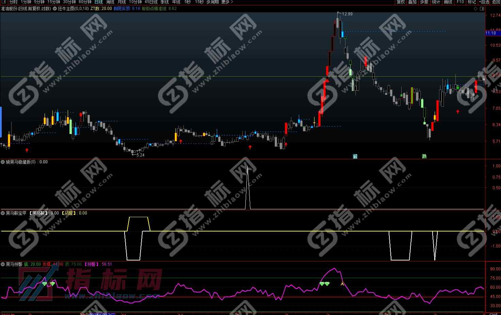The image size is (501, 315).
Task: Switch to the 周线 weekly period tab
Action: pyautogui.click(x=110, y=2)
